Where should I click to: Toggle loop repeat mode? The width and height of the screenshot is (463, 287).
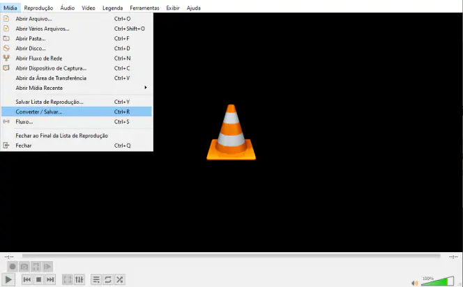coord(108,279)
